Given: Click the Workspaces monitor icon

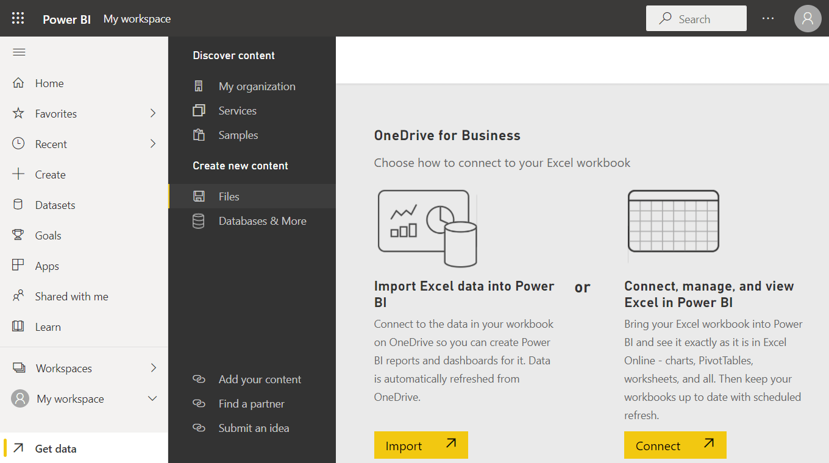Looking at the screenshot, I should pyautogui.click(x=19, y=368).
